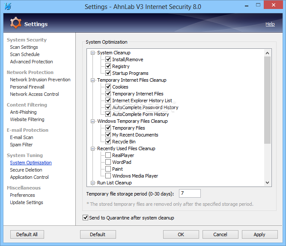Check the Paint checkbox
This screenshot has height=246, width=286.
click(x=108, y=169)
